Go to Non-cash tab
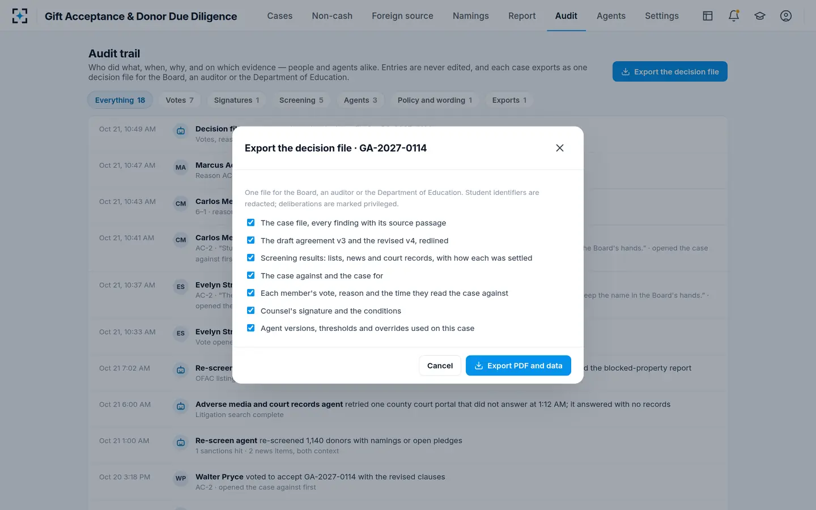The image size is (816, 510). 332,16
